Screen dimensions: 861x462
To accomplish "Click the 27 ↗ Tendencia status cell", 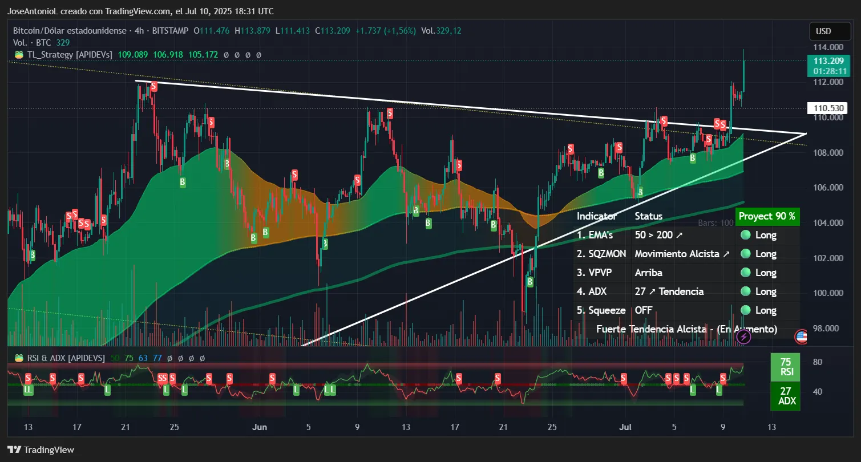I will [669, 291].
